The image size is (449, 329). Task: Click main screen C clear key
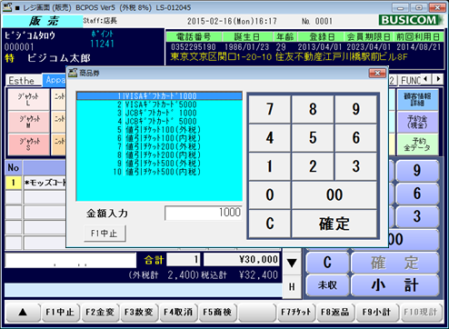point(327,263)
